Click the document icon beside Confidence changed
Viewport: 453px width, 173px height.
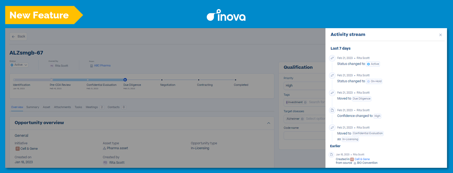332,110
